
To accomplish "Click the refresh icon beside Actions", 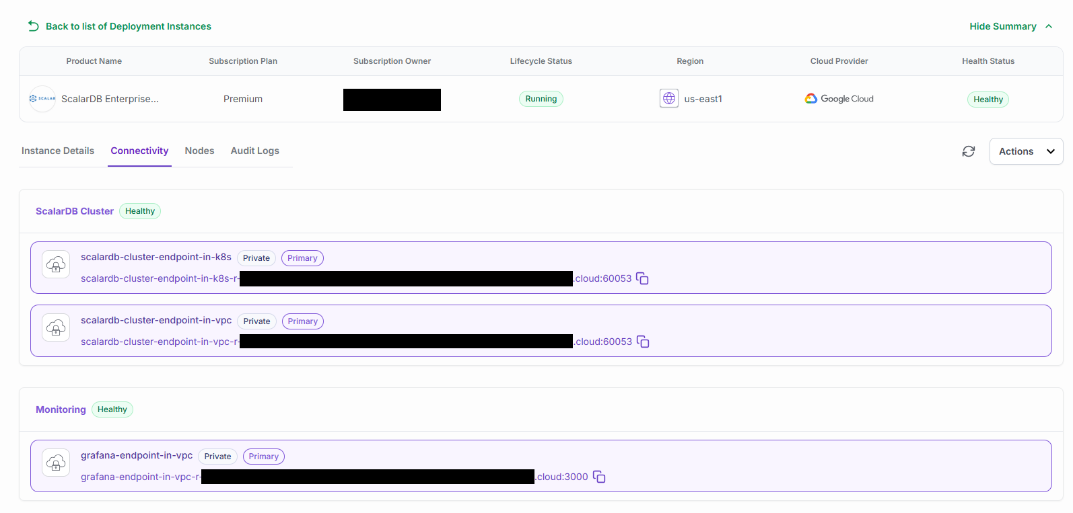I will click(x=968, y=151).
